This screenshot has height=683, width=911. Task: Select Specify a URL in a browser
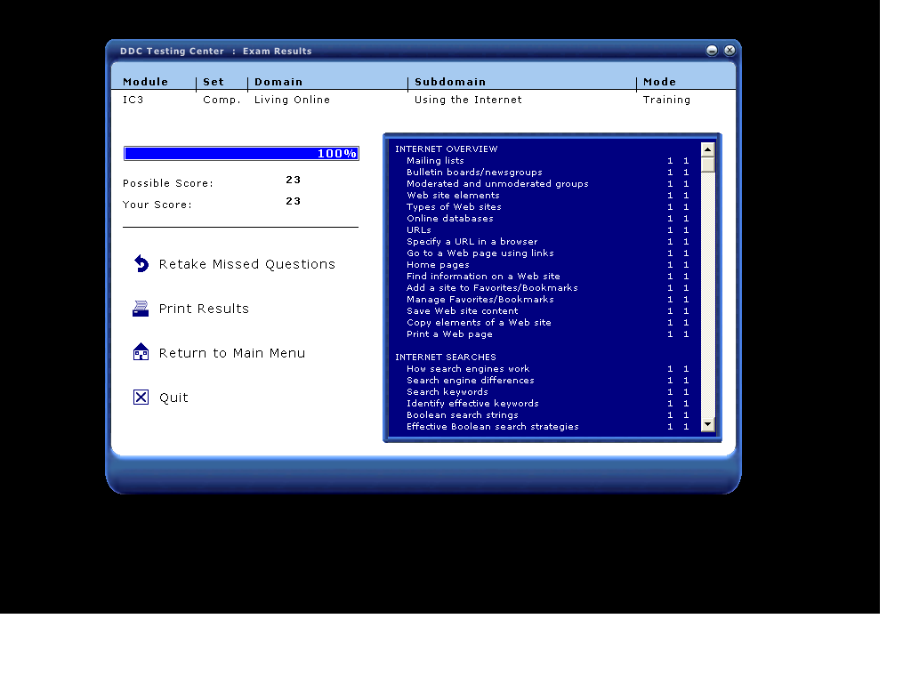pos(548,242)
